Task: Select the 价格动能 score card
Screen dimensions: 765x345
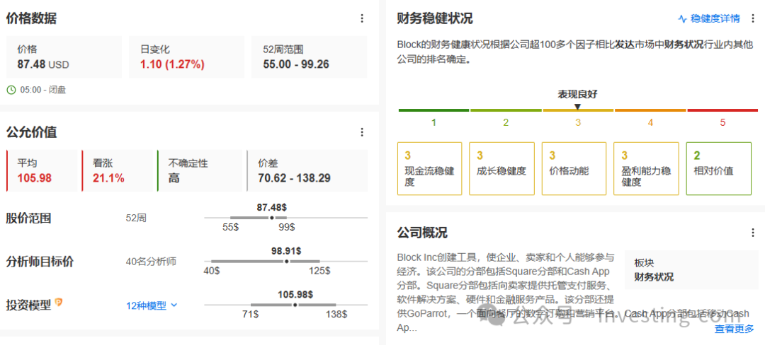Action: (x=574, y=169)
